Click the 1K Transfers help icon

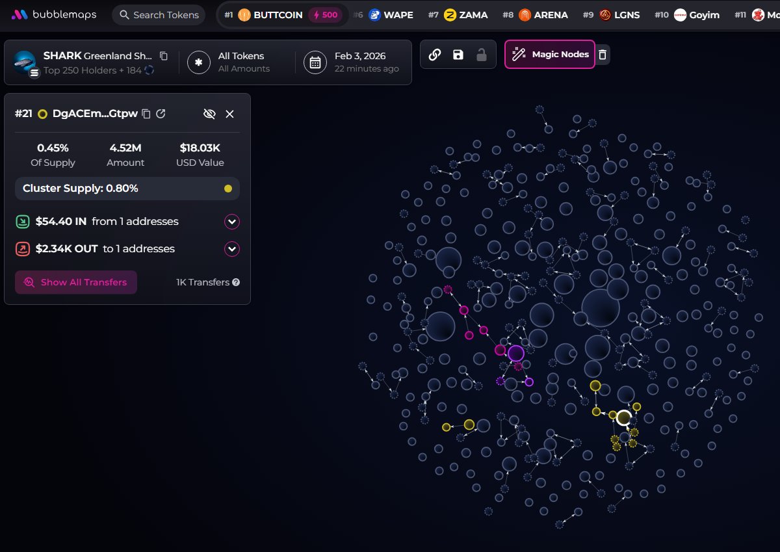[236, 282]
